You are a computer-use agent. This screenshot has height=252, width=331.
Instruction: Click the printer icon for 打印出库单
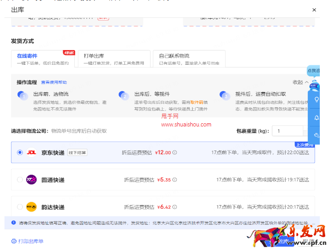click(13, 241)
